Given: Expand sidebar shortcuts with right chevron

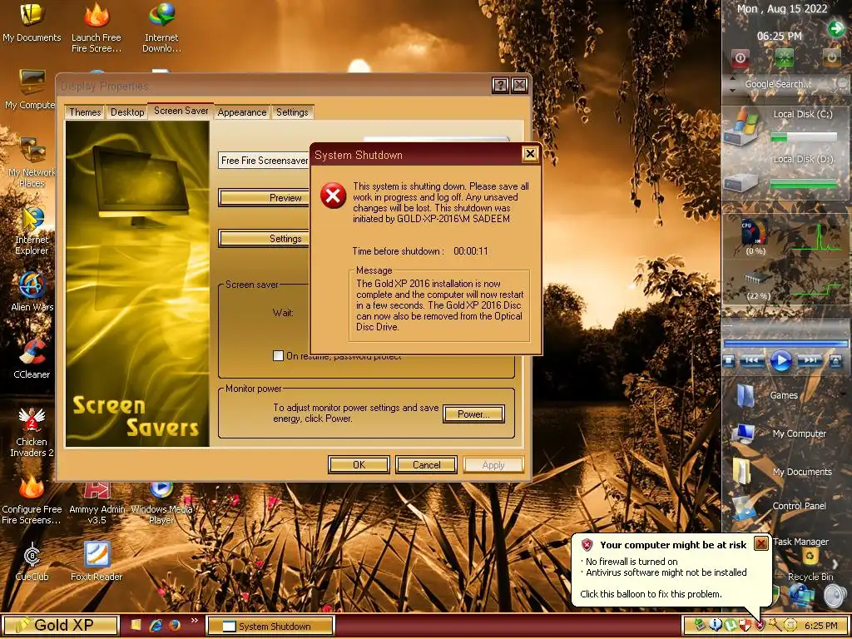Looking at the screenshot, I should point(835,565).
